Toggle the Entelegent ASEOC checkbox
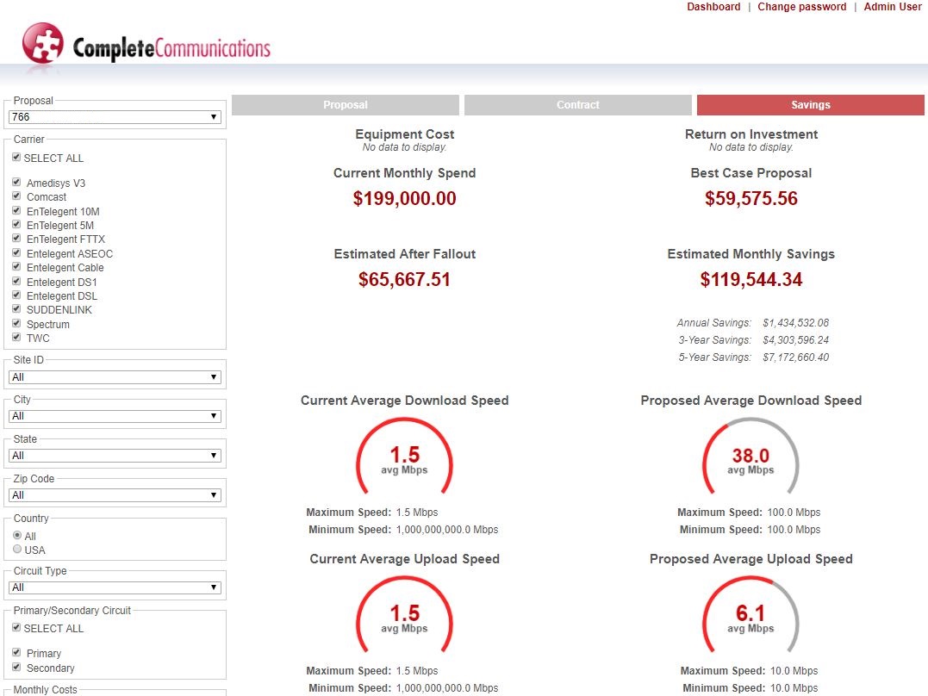The width and height of the screenshot is (928, 696). (16, 252)
